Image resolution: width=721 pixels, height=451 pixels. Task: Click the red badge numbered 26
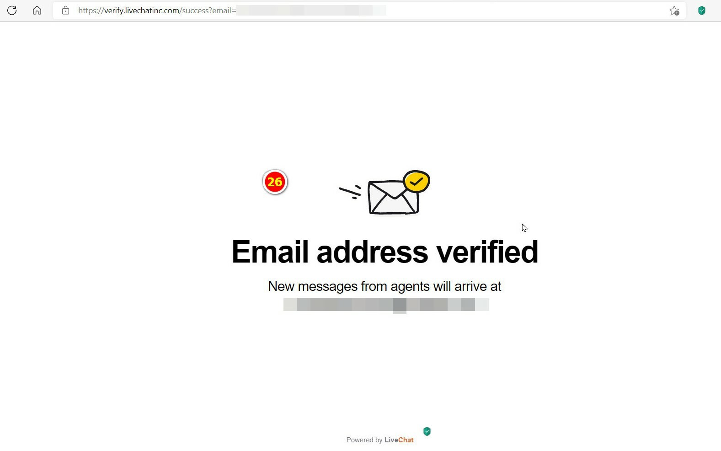pyautogui.click(x=275, y=182)
